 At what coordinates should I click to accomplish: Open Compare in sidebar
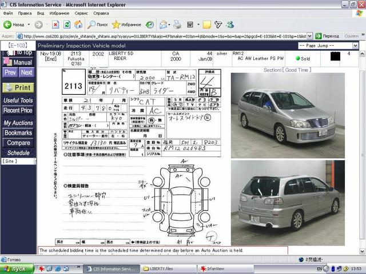18,143
